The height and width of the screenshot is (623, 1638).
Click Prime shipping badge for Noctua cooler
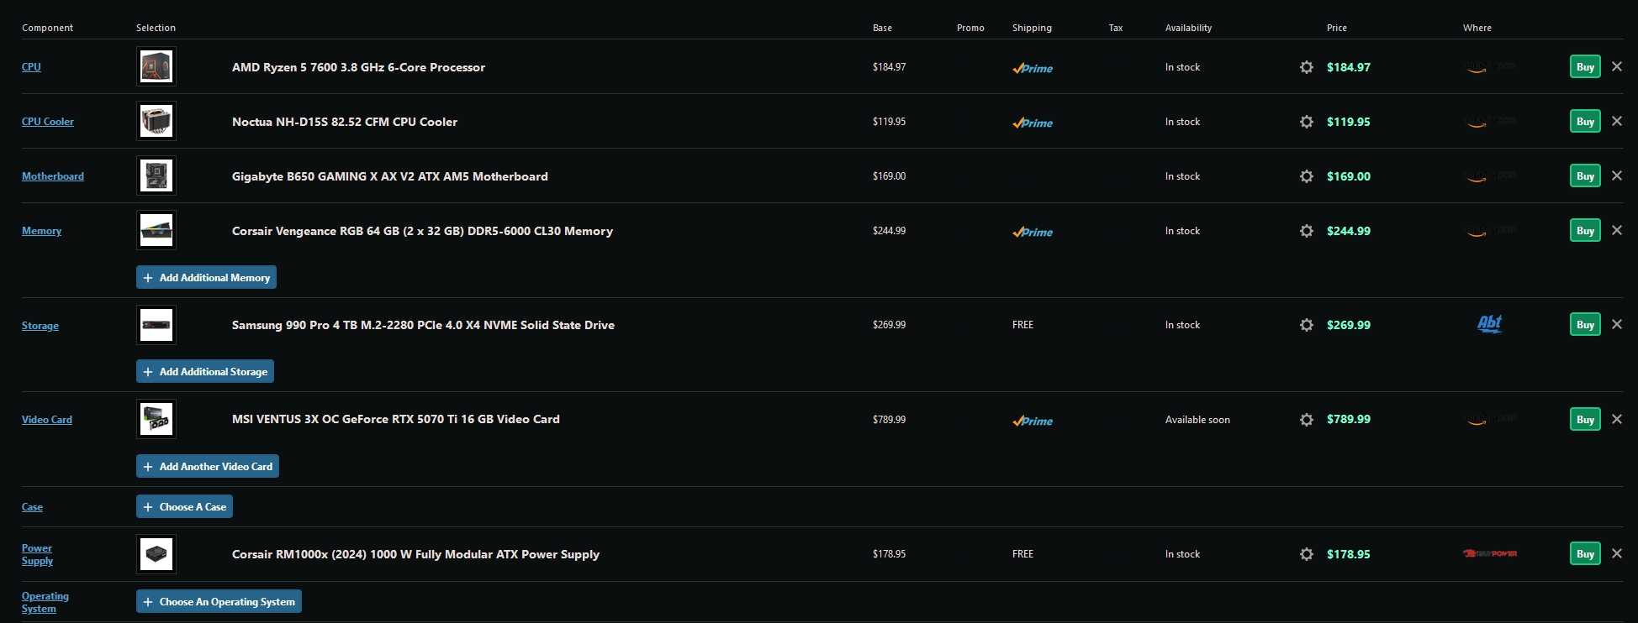pyautogui.click(x=1033, y=123)
